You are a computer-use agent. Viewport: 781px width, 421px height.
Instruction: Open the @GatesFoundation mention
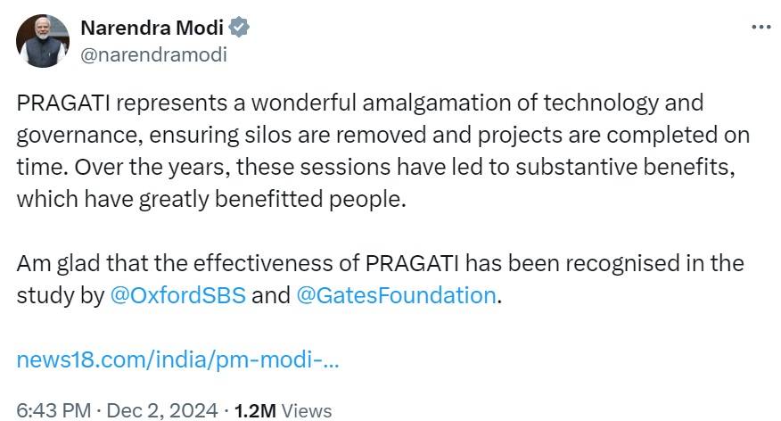396,295
